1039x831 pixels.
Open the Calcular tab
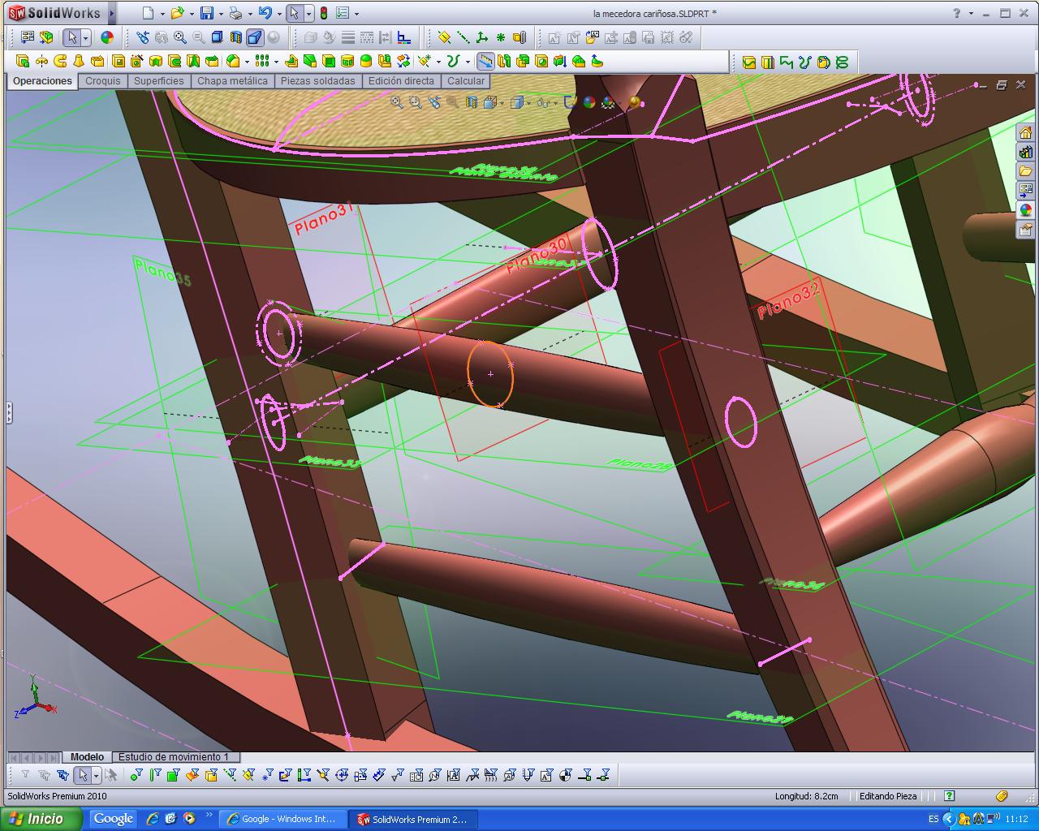click(466, 80)
